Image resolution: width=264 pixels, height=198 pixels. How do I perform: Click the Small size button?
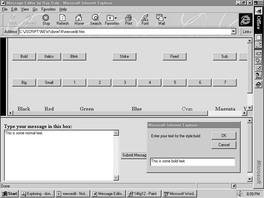49,82
